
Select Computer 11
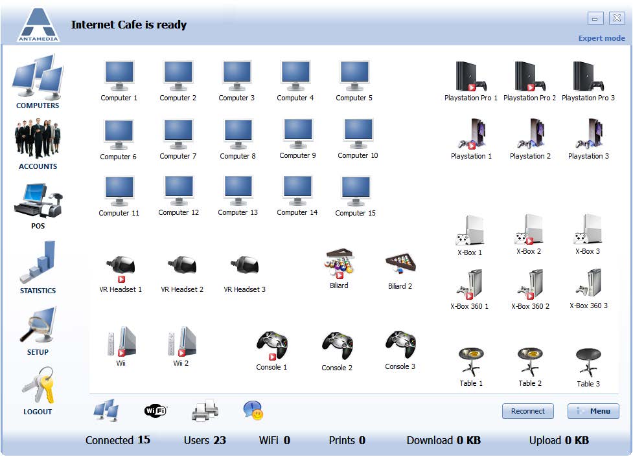(x=119, y=196)
